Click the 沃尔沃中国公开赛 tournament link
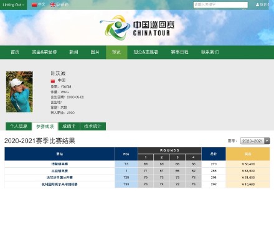The width and height of the screenshot is (274, 238). (60, 178)
